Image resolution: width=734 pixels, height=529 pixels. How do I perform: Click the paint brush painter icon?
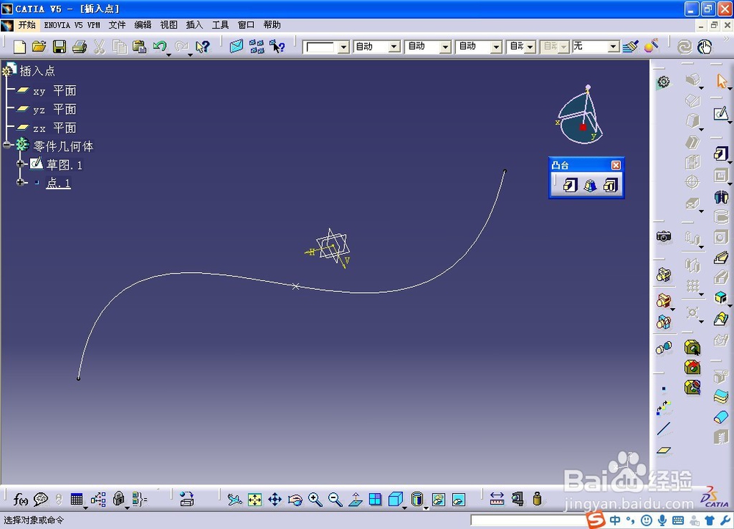[630, 46]
